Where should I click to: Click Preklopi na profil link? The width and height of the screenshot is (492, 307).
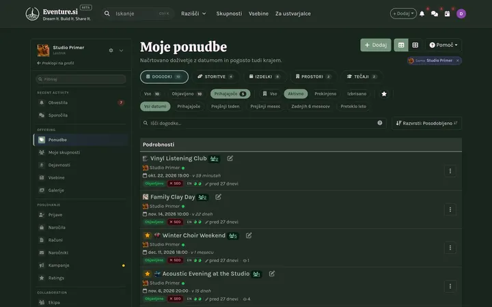[55, 63]
